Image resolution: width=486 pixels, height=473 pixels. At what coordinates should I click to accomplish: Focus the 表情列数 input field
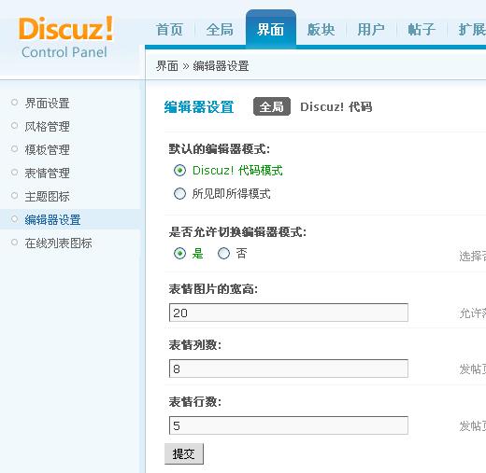(x=289, y=369)
